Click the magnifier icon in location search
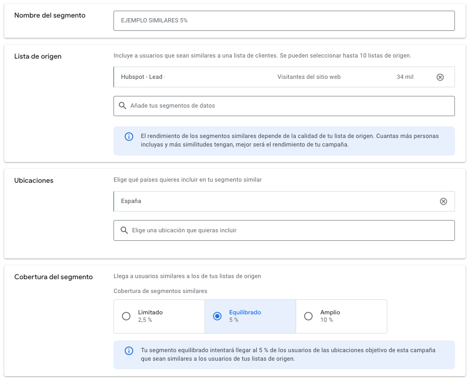Screen dimensions: 472x382 (x=124, y=230)
